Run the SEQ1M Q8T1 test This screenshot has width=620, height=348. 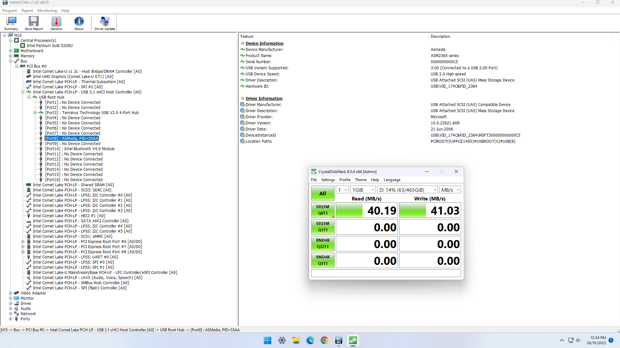[323, 210]
